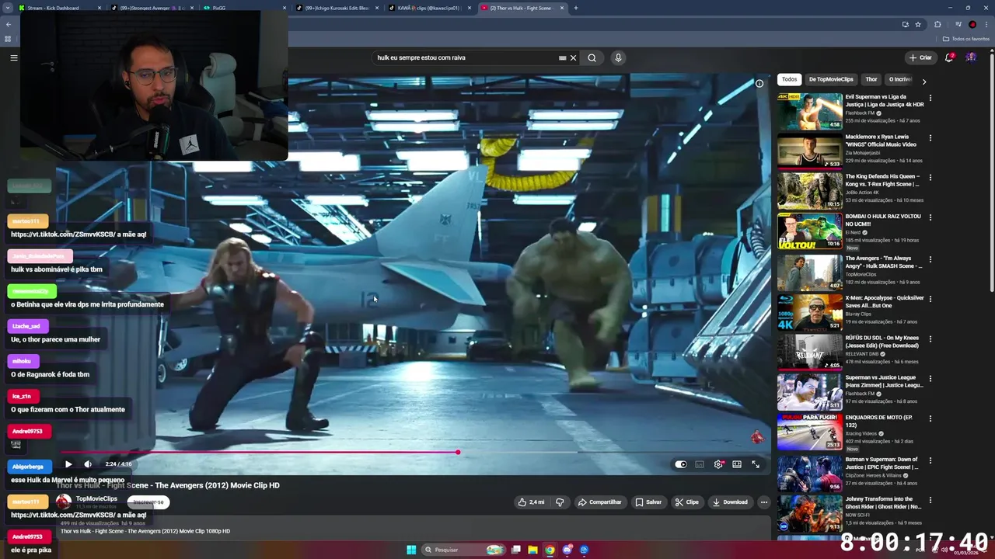Switch to Ichigo Kurosaki Edit TikTok tab

click(x=337, y=8)
